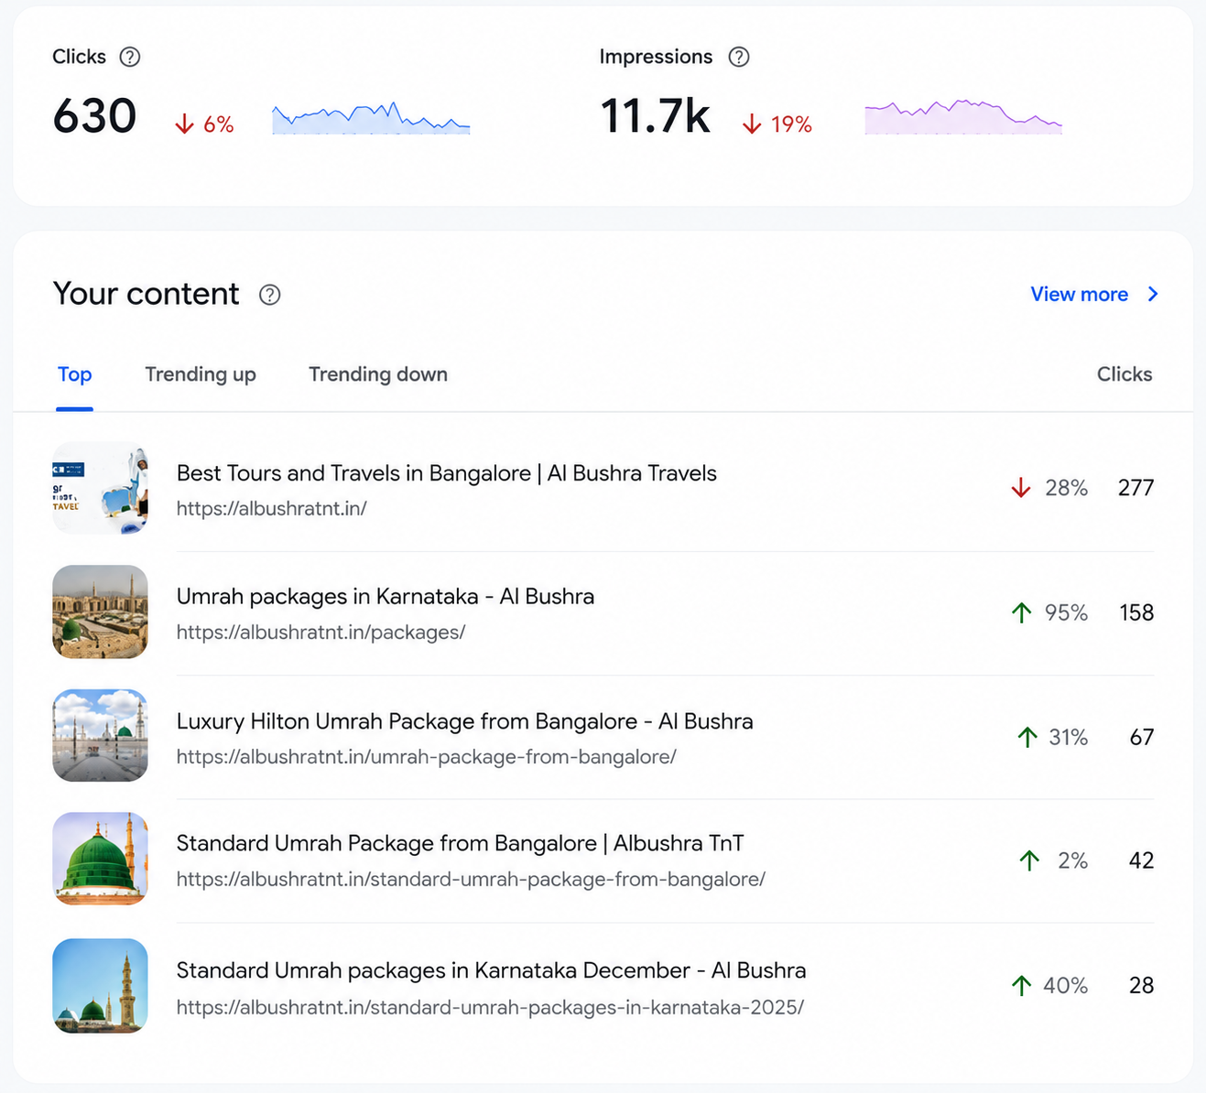Click the green dome Standard Umrah Package thumbnail

[100, 859]
